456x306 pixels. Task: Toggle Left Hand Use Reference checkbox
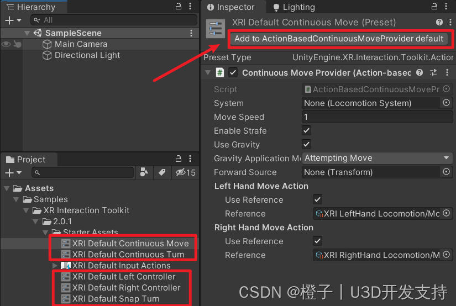pyautogui.click(x=318, y=199)
